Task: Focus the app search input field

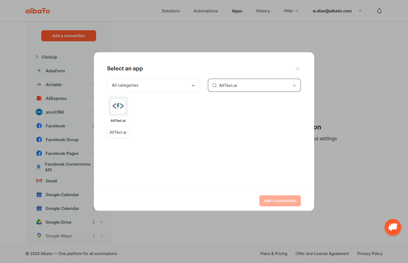Action: coord(254,85)
